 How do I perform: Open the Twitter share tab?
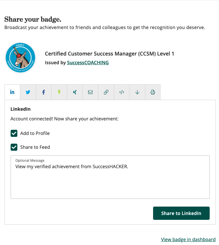point(28,92)
